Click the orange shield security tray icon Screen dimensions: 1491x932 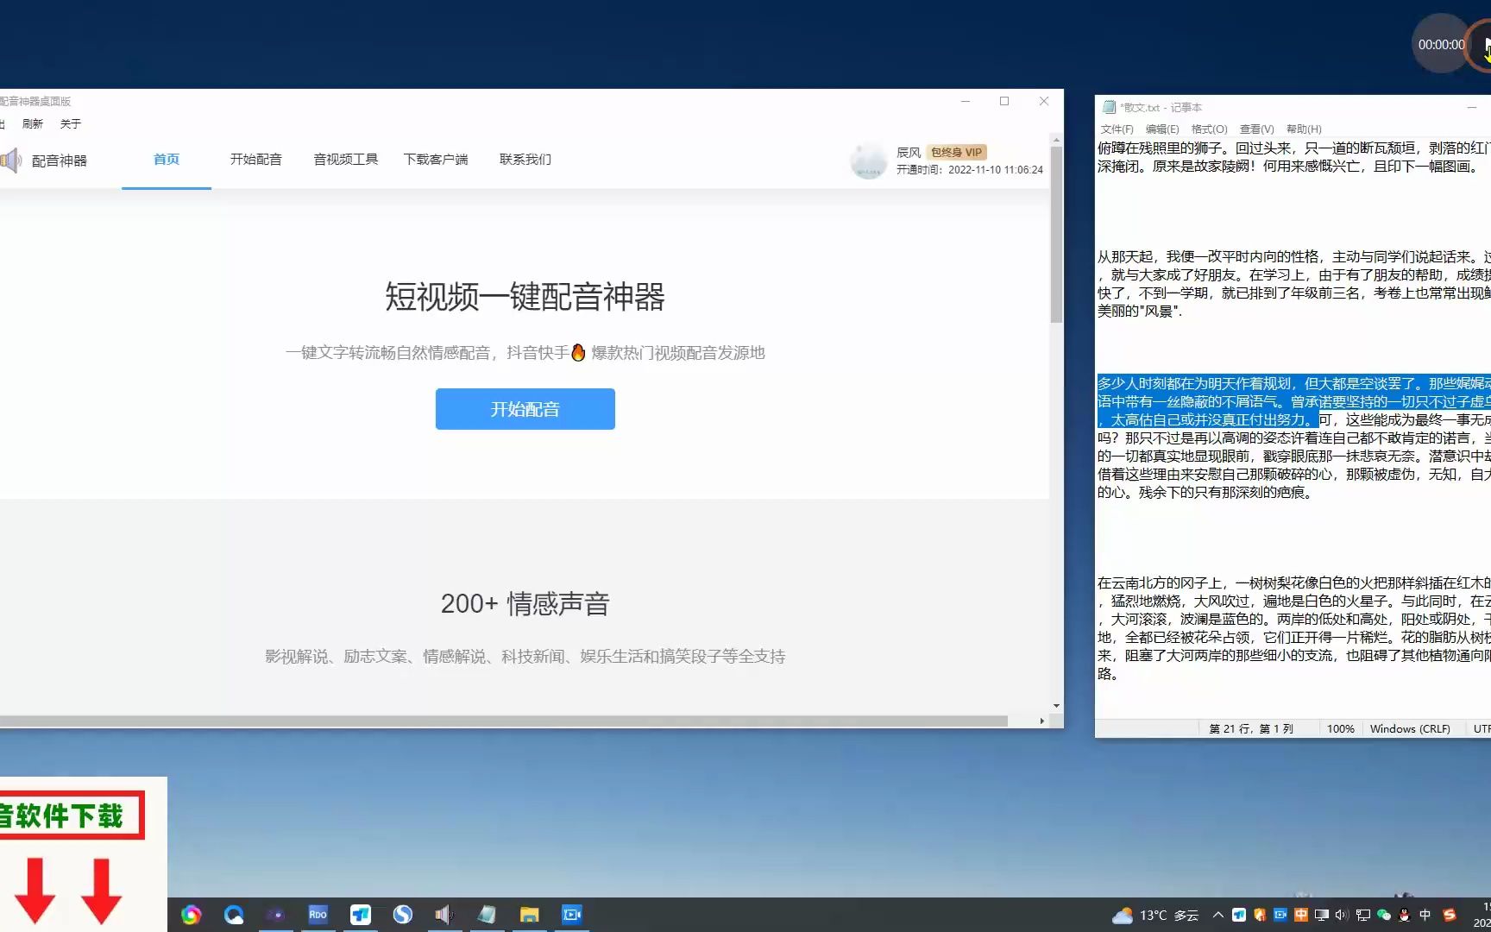coord(1260,916)
